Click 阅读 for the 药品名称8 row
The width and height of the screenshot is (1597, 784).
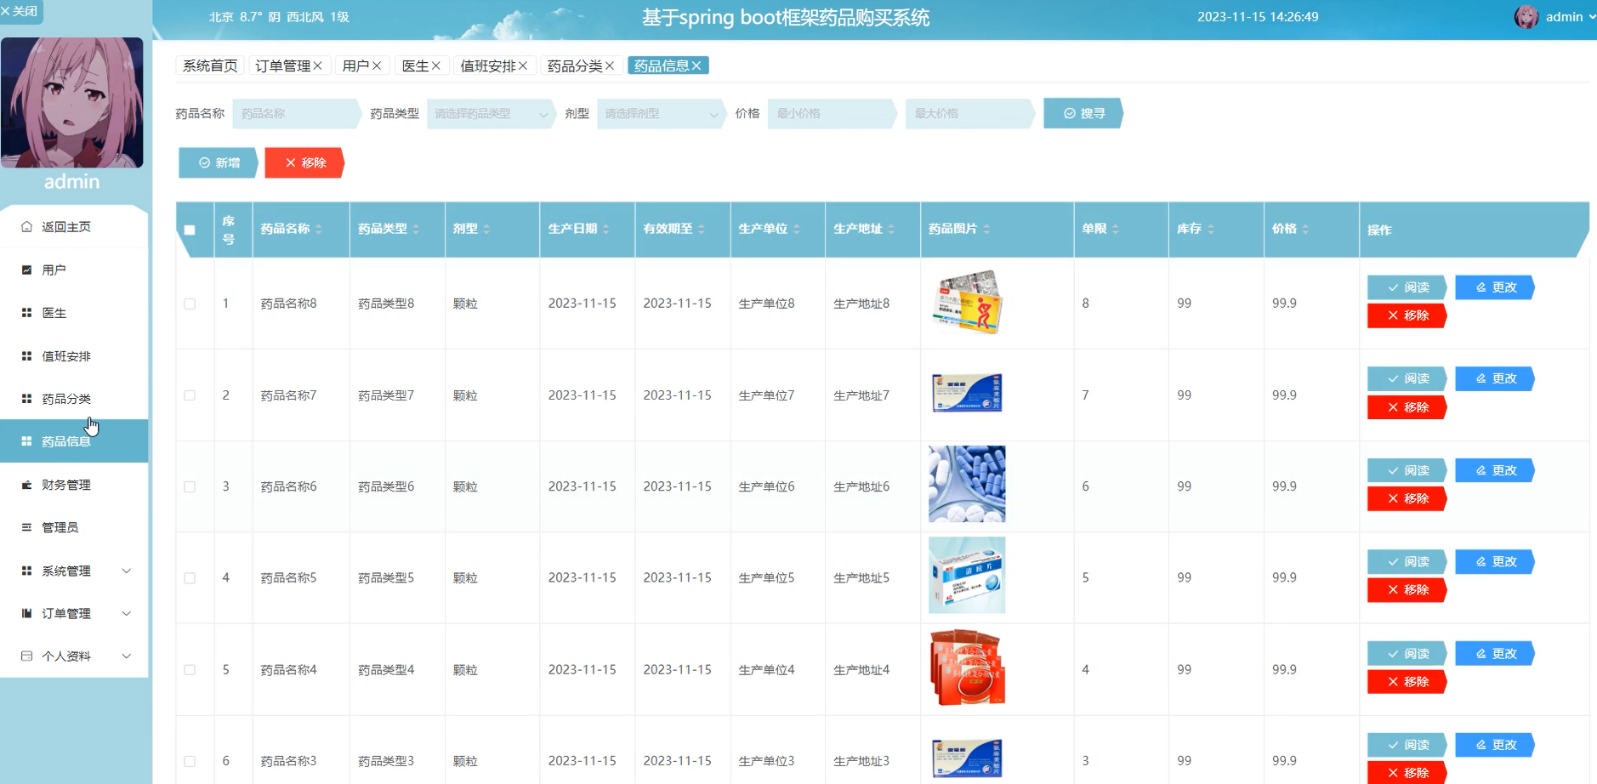[x=1407, y=287]
